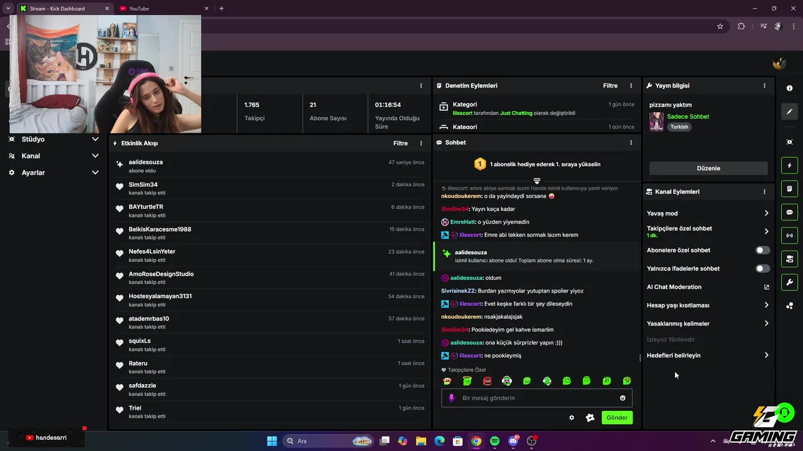Open the emoji picker smiley in chat input
The width and height of the screenshot is (803, 451).
(623, 398)
